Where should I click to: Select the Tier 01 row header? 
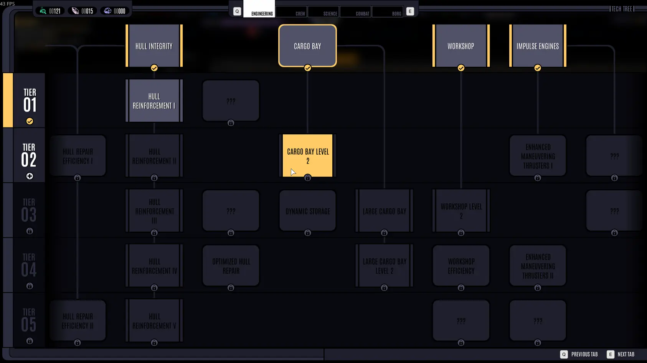tap(29, 100)
